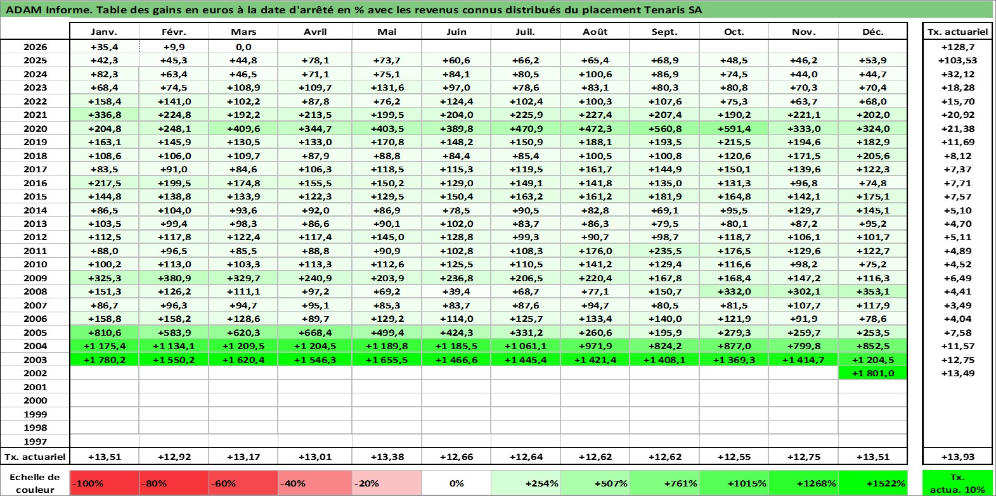This screenshot has height=496, width=996.
Task: Click the 'Tx. actua. 10%' green box
Action: coord(957,483)
